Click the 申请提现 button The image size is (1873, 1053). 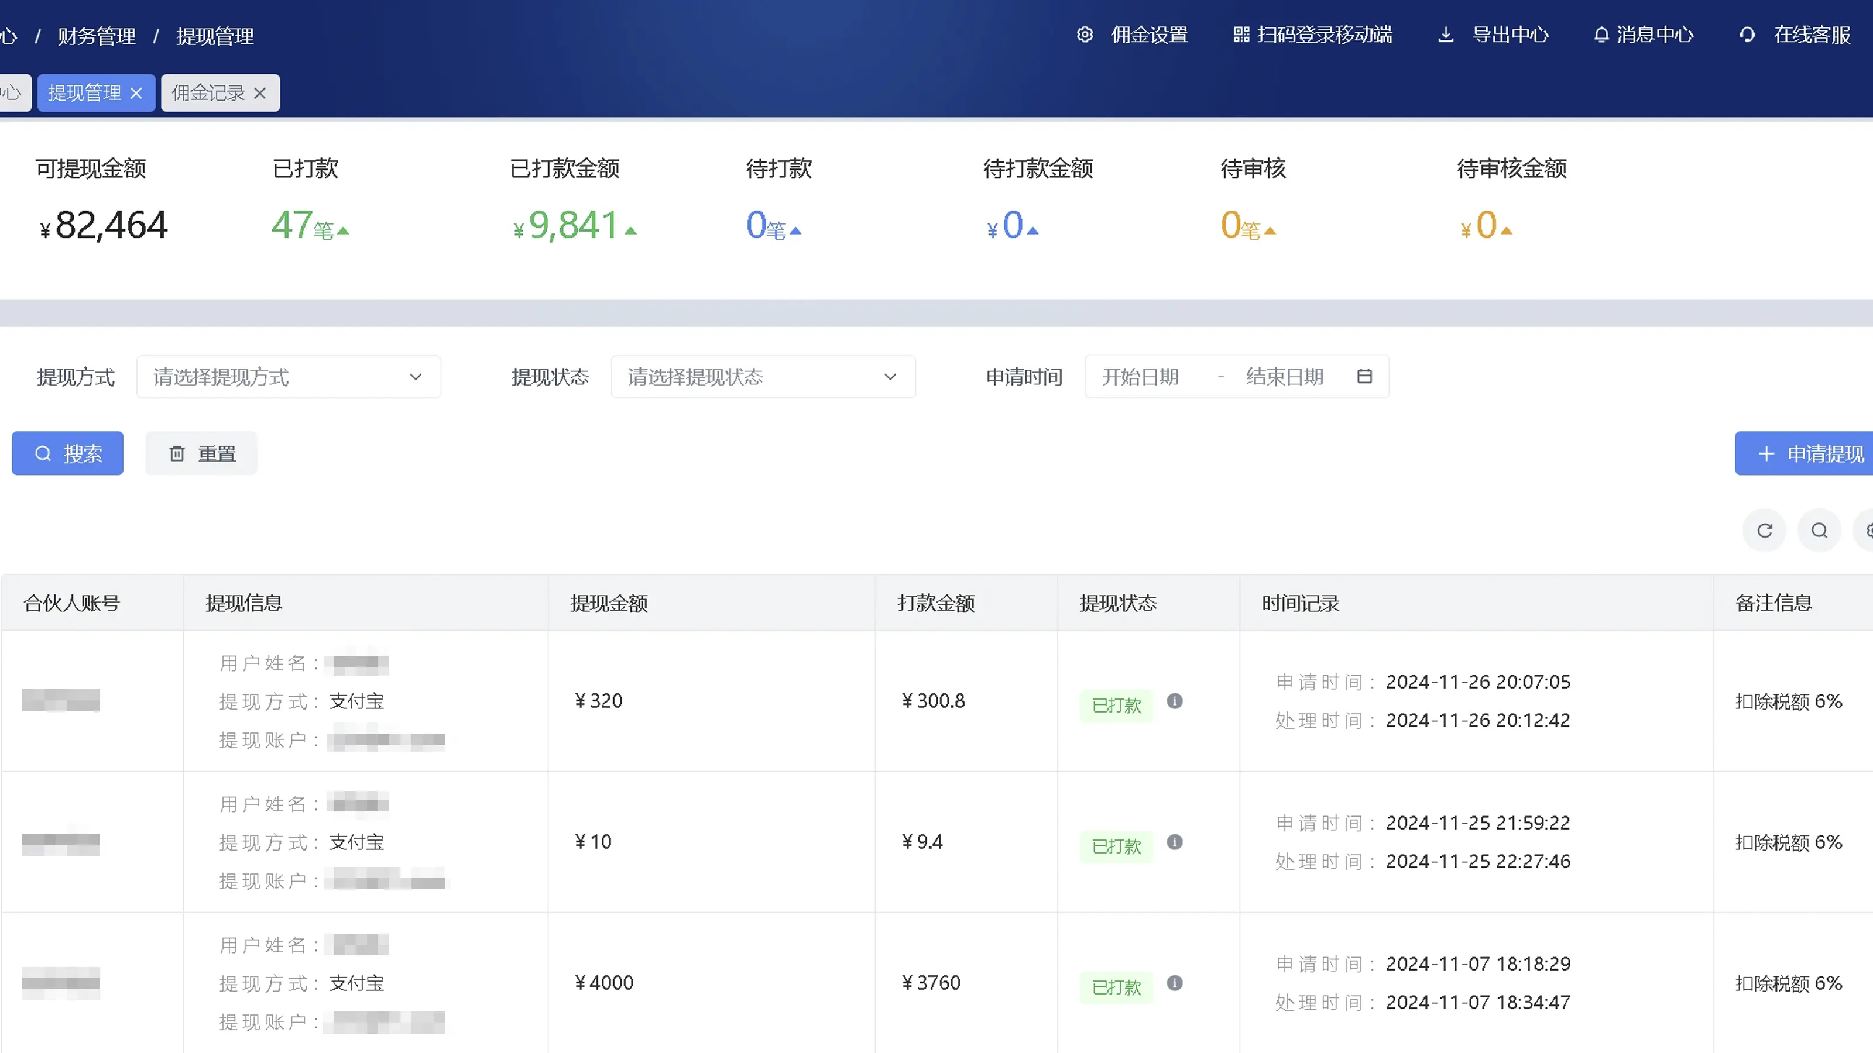tap(1809, 454)
